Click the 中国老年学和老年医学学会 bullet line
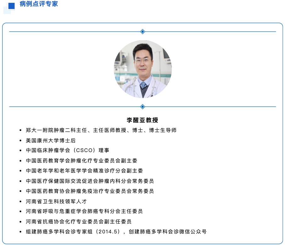 [x=84, y=171]
